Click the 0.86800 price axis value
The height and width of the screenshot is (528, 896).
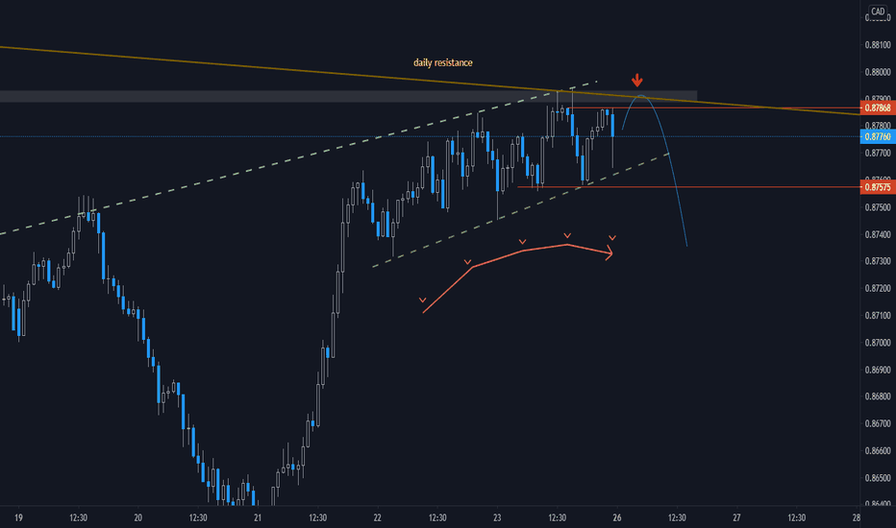[877, 396]
